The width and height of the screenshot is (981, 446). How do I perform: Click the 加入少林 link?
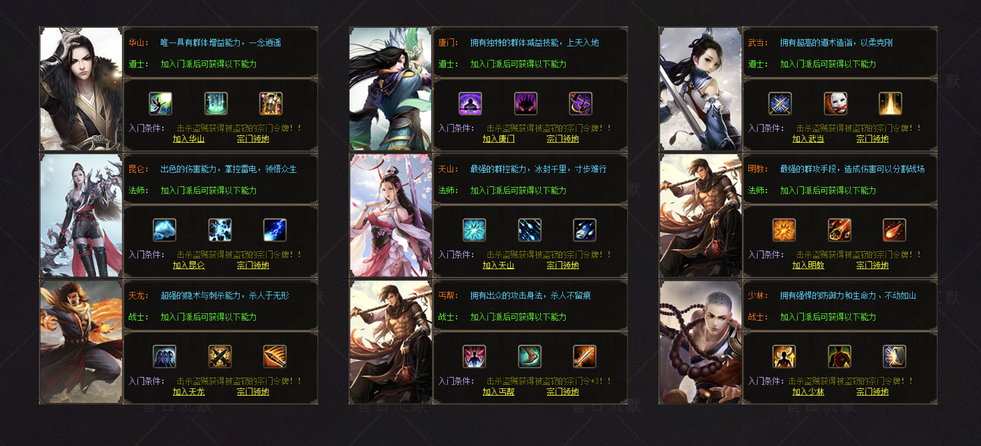point(808,391)
